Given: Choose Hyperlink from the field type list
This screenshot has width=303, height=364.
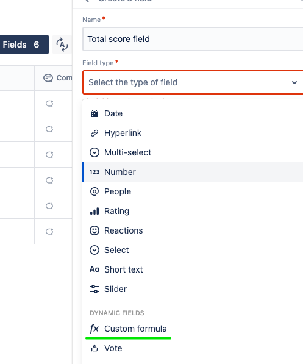Looking at the screenshot, I should pos(193,133).
